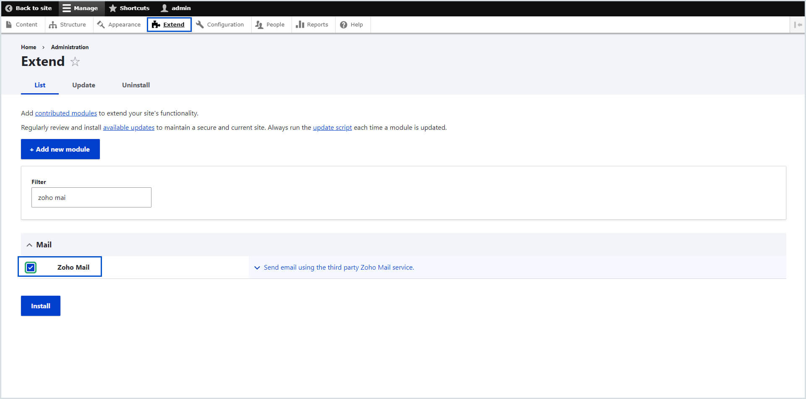This screenshot has height=399, width=806.
Task: Open the admin user menu
Action: [176, 8]
